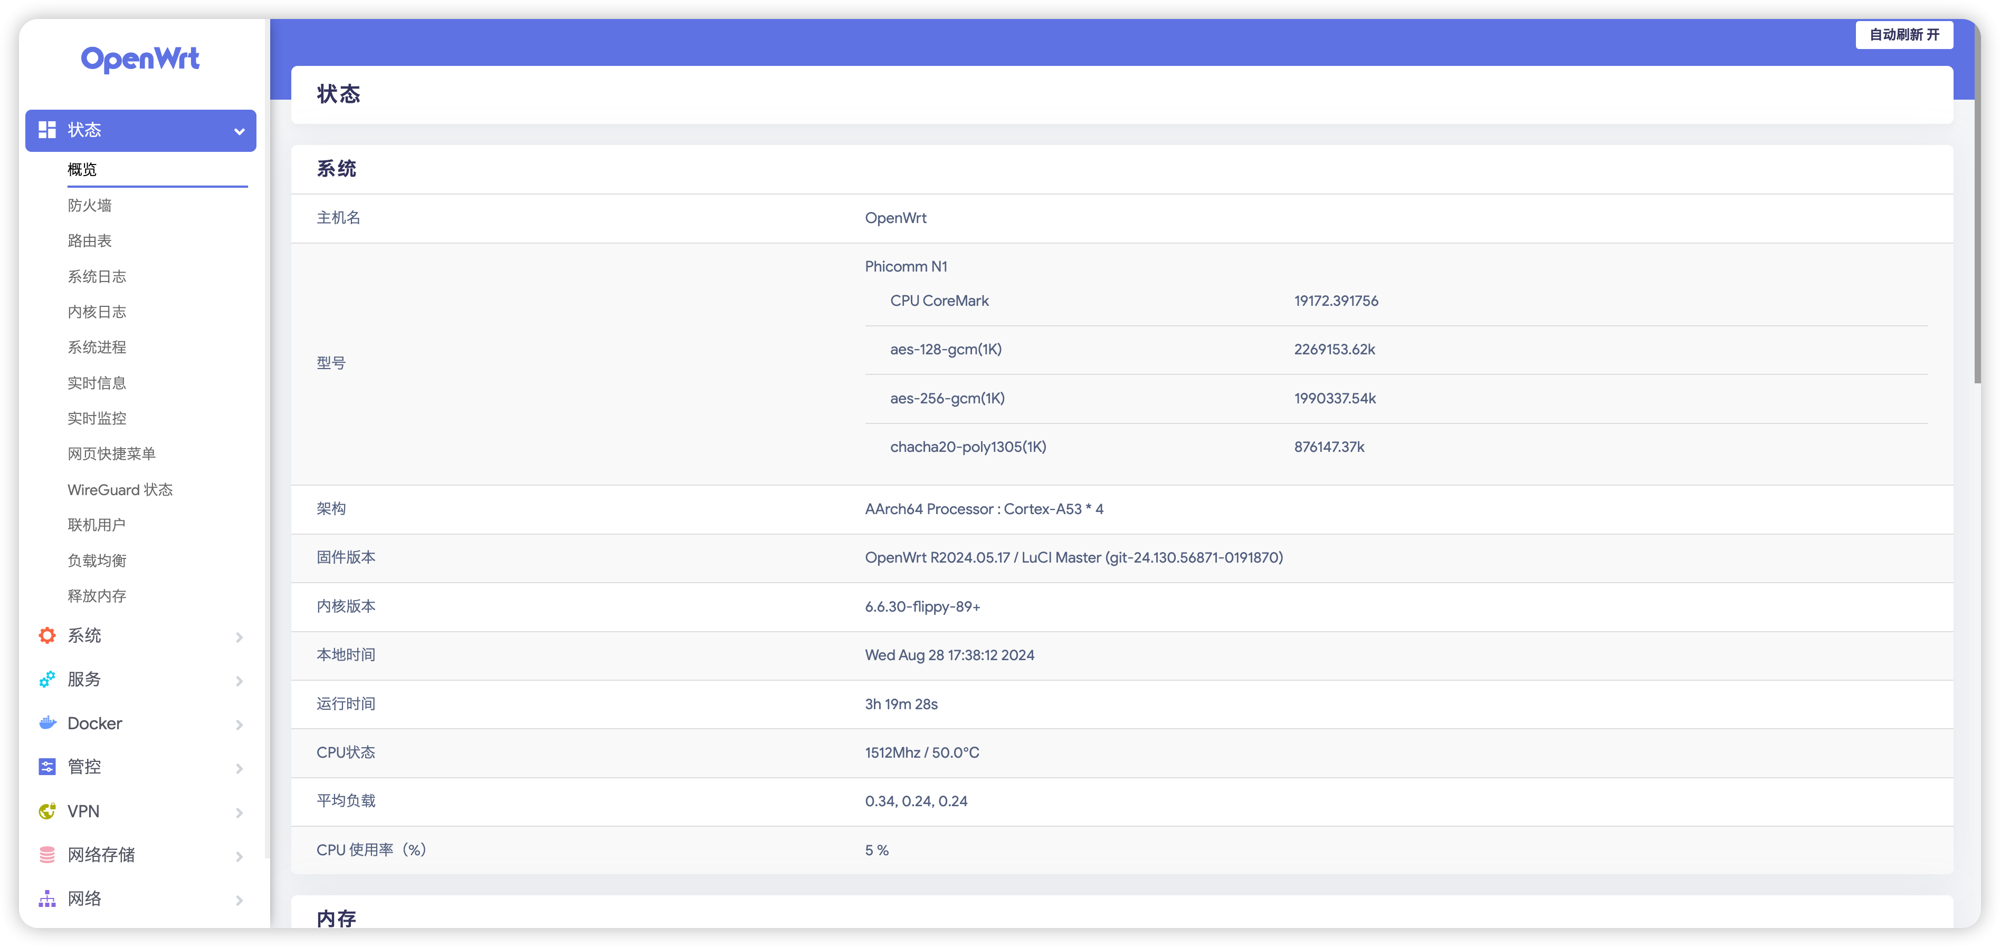Open the Release Memory (释放内存) link
Screen dimensions: 2000x947
pos(96,596)
